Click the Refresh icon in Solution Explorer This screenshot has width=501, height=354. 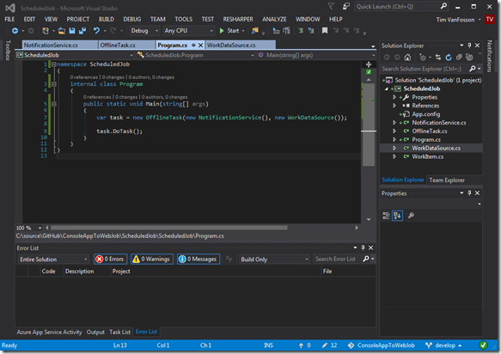click(449, 58)
